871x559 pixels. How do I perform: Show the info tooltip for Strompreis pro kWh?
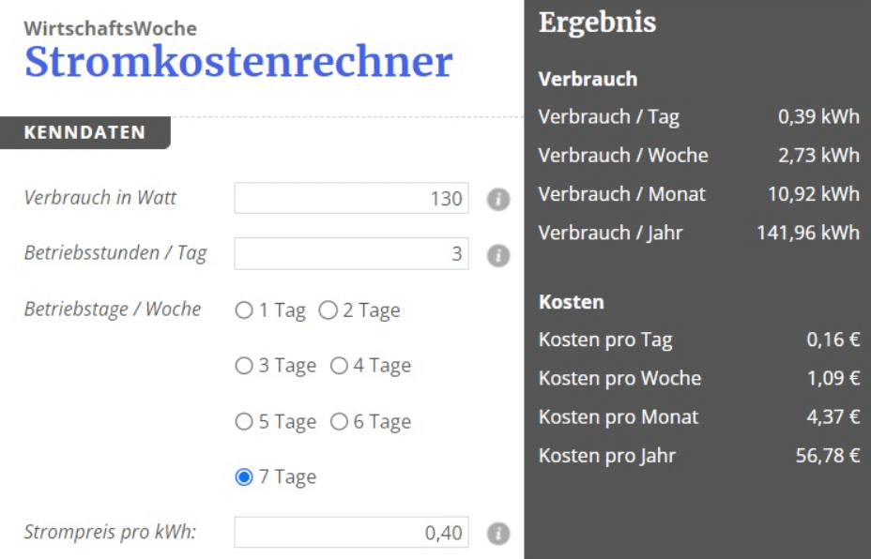tap(498, 534)
